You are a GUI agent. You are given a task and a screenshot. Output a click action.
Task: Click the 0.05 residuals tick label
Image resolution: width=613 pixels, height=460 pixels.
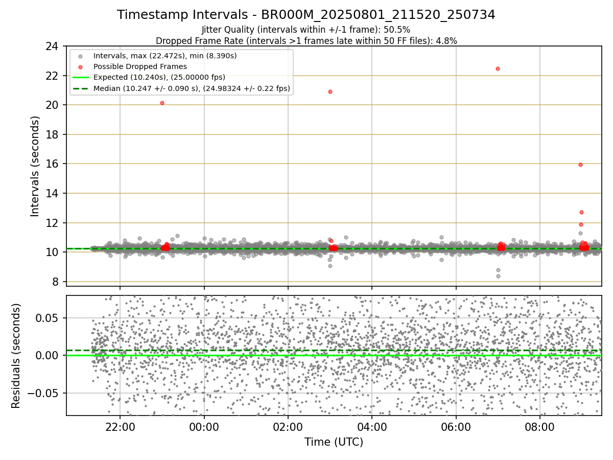(48, 318)
